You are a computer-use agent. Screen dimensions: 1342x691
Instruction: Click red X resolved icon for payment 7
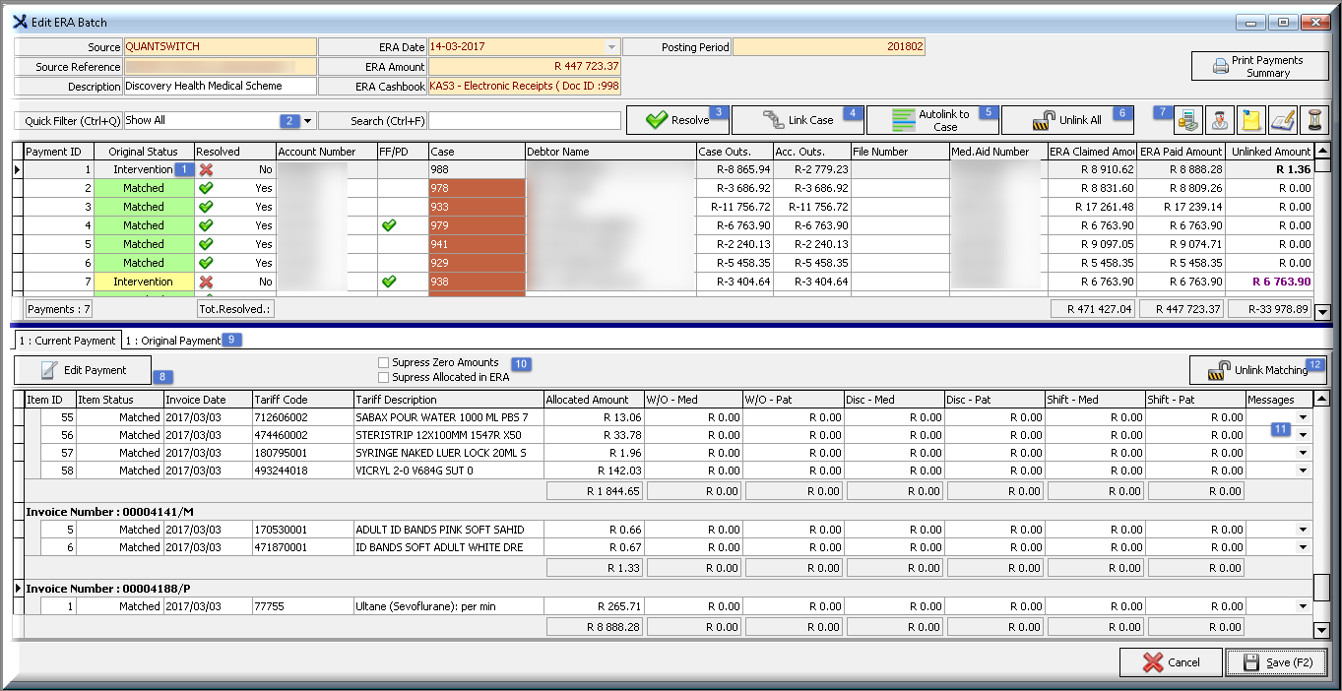(x=206, y=282)
